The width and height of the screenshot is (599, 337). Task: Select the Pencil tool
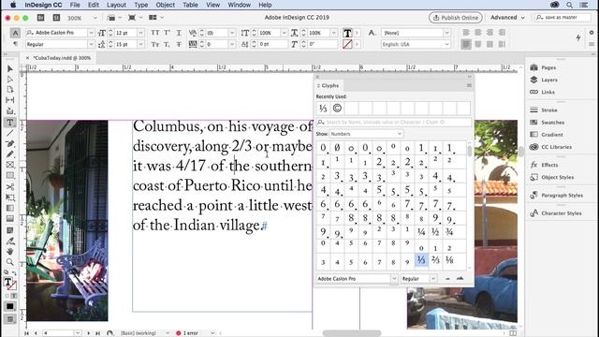click(10, 154)
